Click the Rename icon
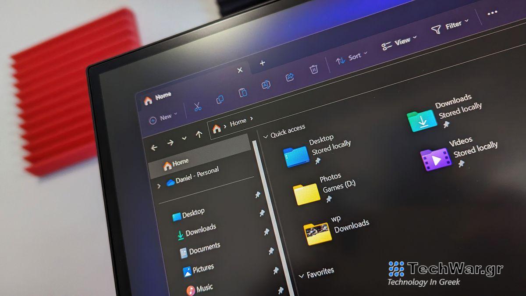Image resolution: width=526 pixels, height=296 pixels. (266, 84)
